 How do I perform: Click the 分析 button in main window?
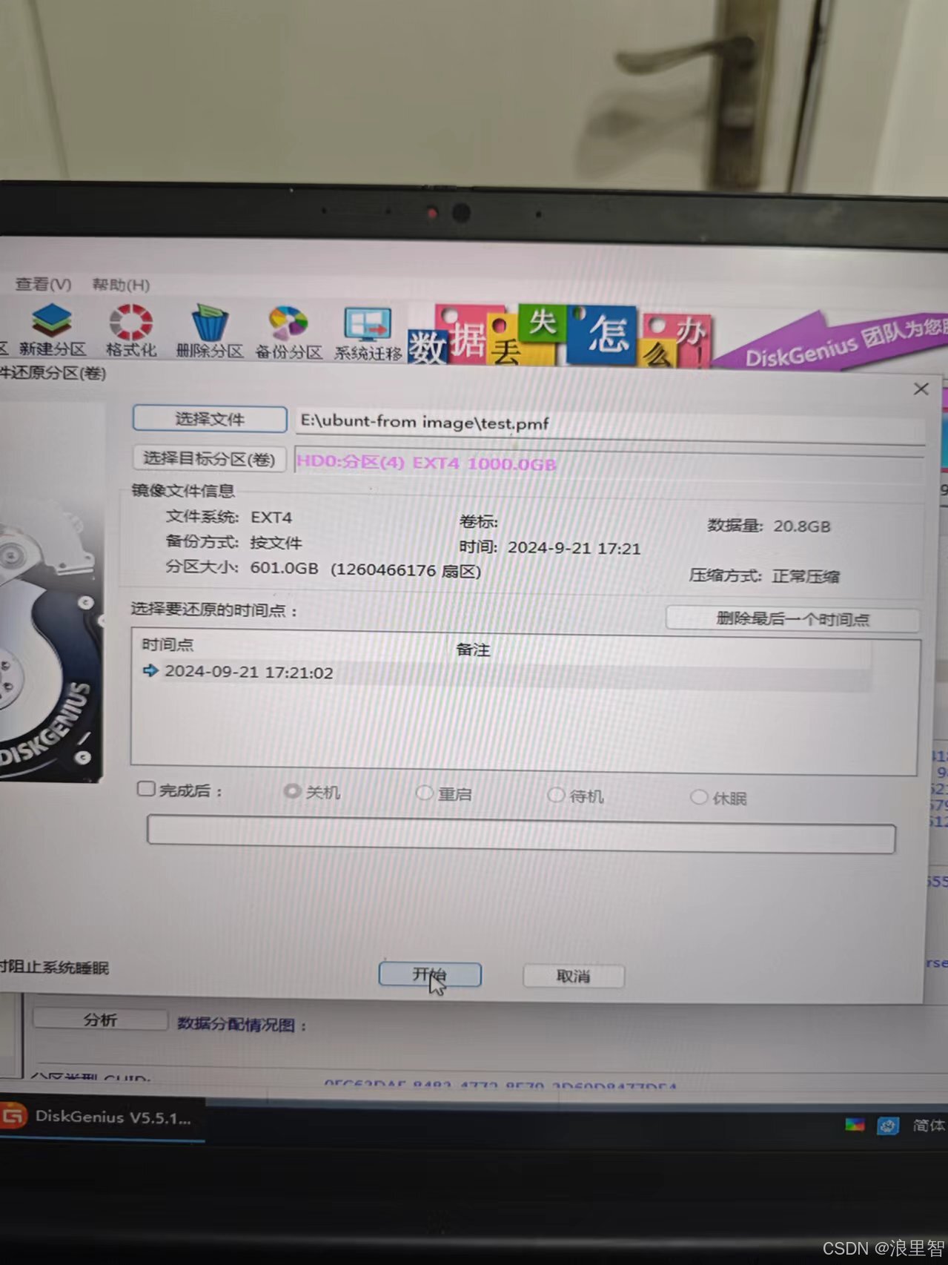100,1020
